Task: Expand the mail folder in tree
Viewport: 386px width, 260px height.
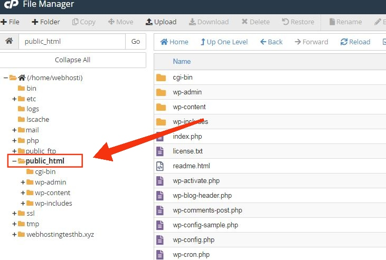Action: [x=14, y=130]
